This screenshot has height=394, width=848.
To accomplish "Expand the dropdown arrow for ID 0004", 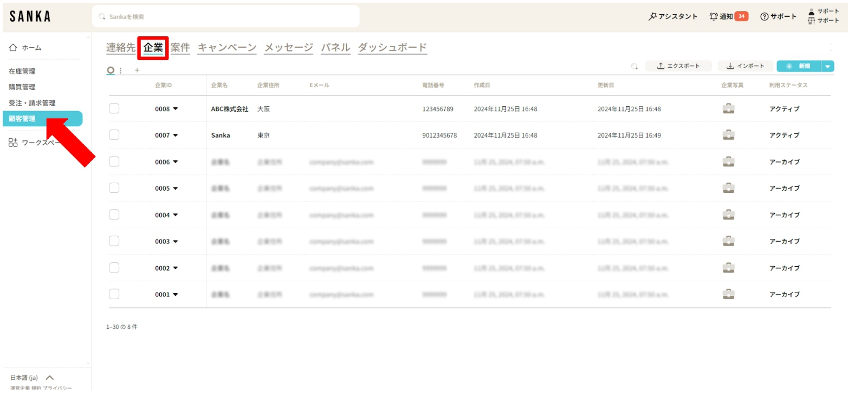I will click(x=176, y=215).
